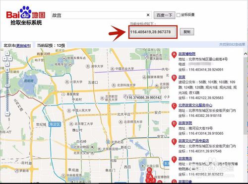
Task: Click red marker B on the map
Action: [149, 170]
